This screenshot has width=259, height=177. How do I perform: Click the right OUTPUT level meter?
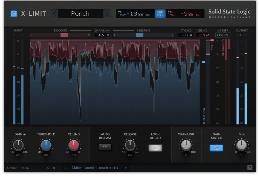(246, 82)
